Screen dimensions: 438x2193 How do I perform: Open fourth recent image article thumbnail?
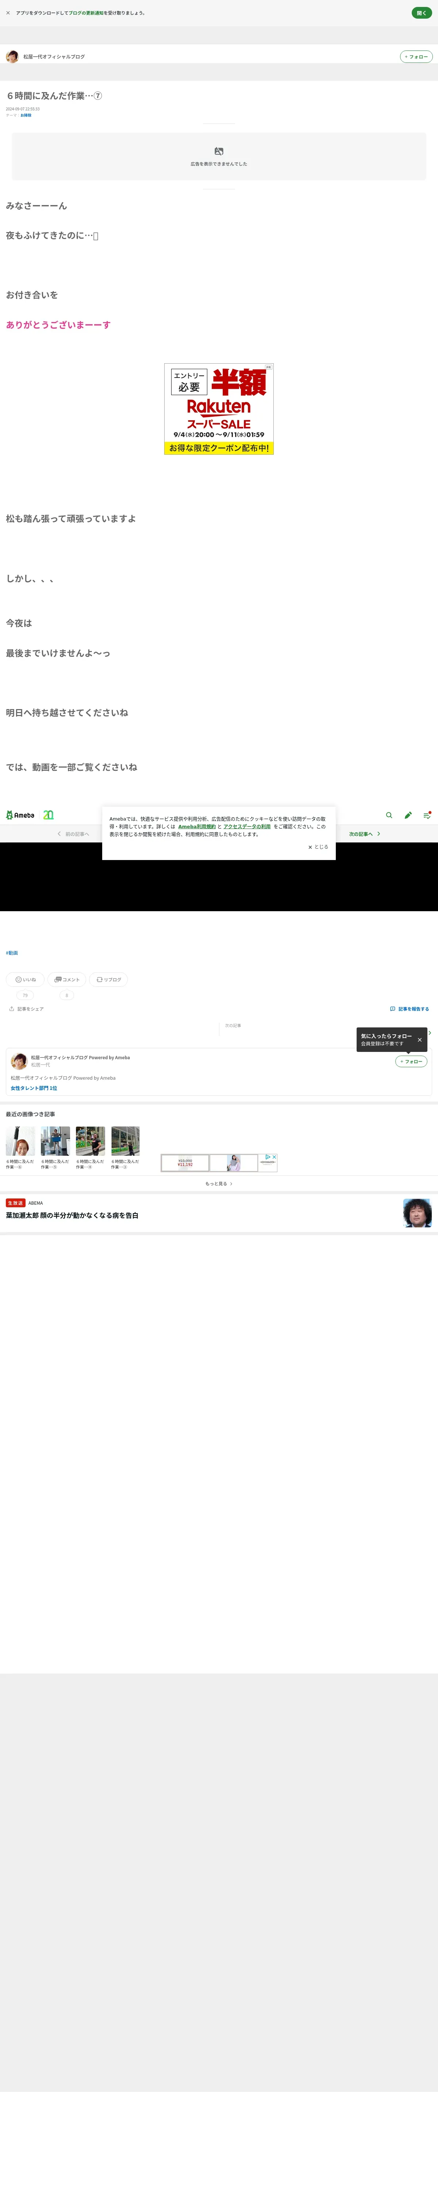(125, 1141)
